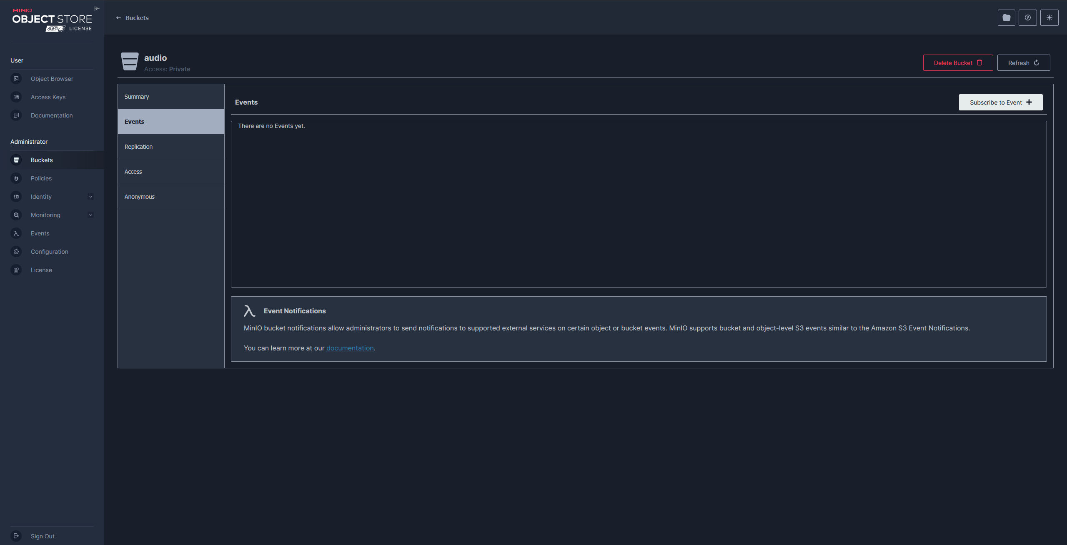Screen dimensions: 1067x545
Task: Collapse the sidebar menu icon
Action: (x=97, y=9)
